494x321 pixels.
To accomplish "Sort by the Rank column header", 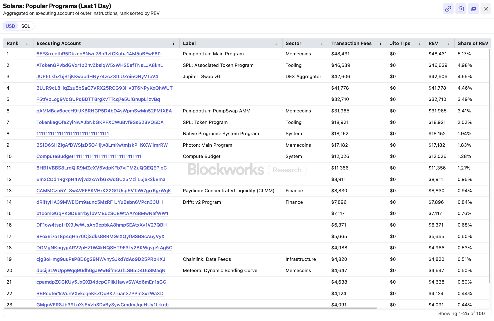I will (12, 43).
